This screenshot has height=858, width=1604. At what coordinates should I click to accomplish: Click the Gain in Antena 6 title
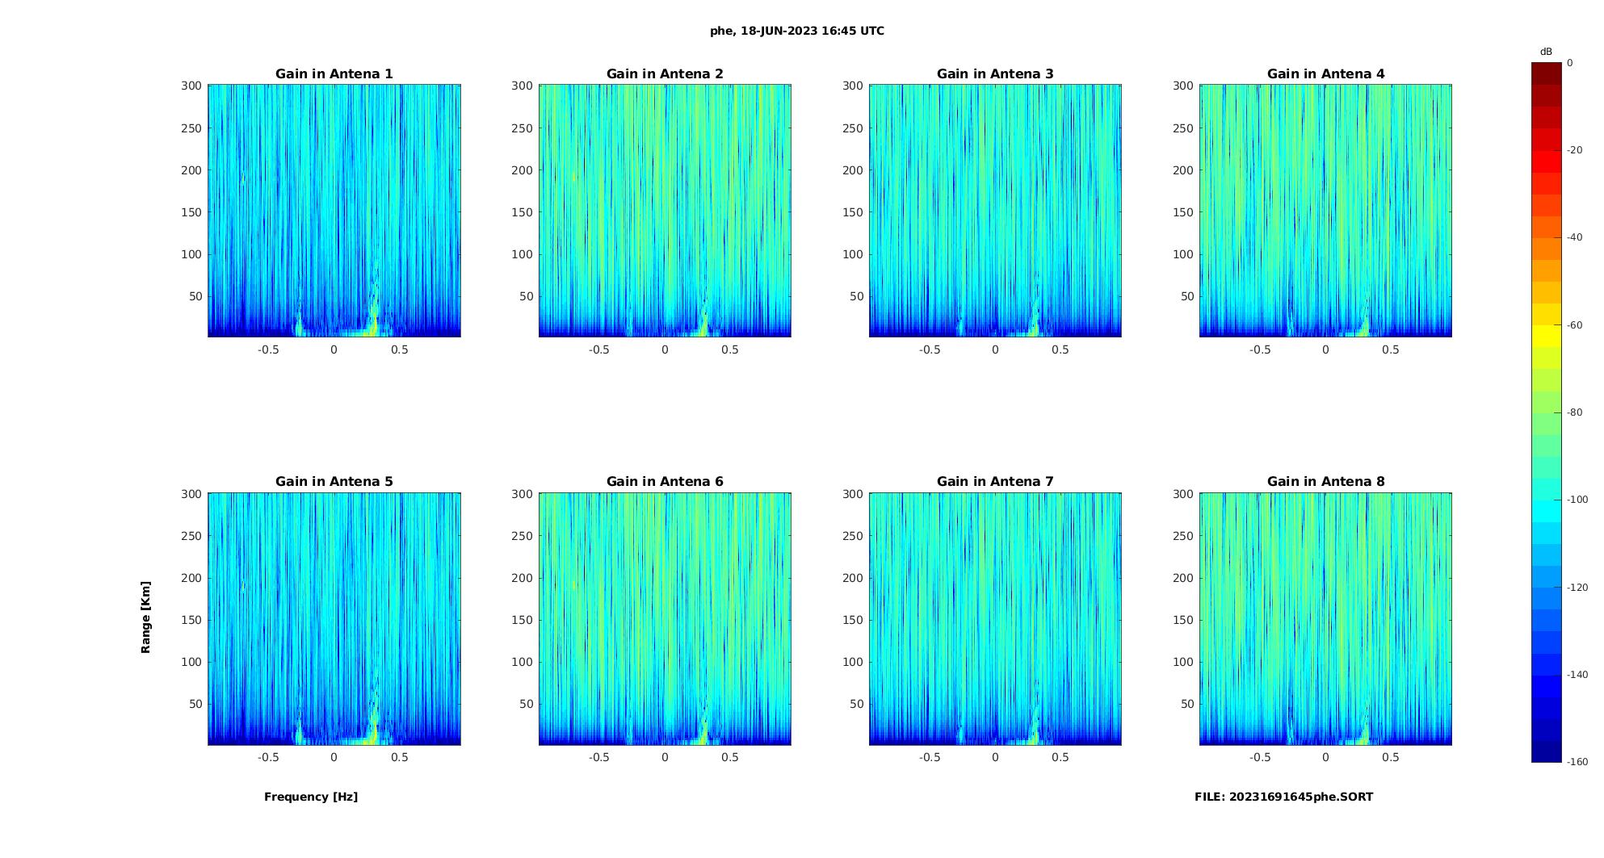point(665,481)
